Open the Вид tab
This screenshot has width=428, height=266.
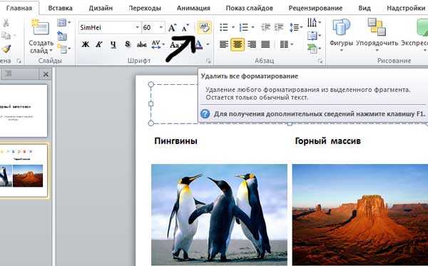click(365, 8)
